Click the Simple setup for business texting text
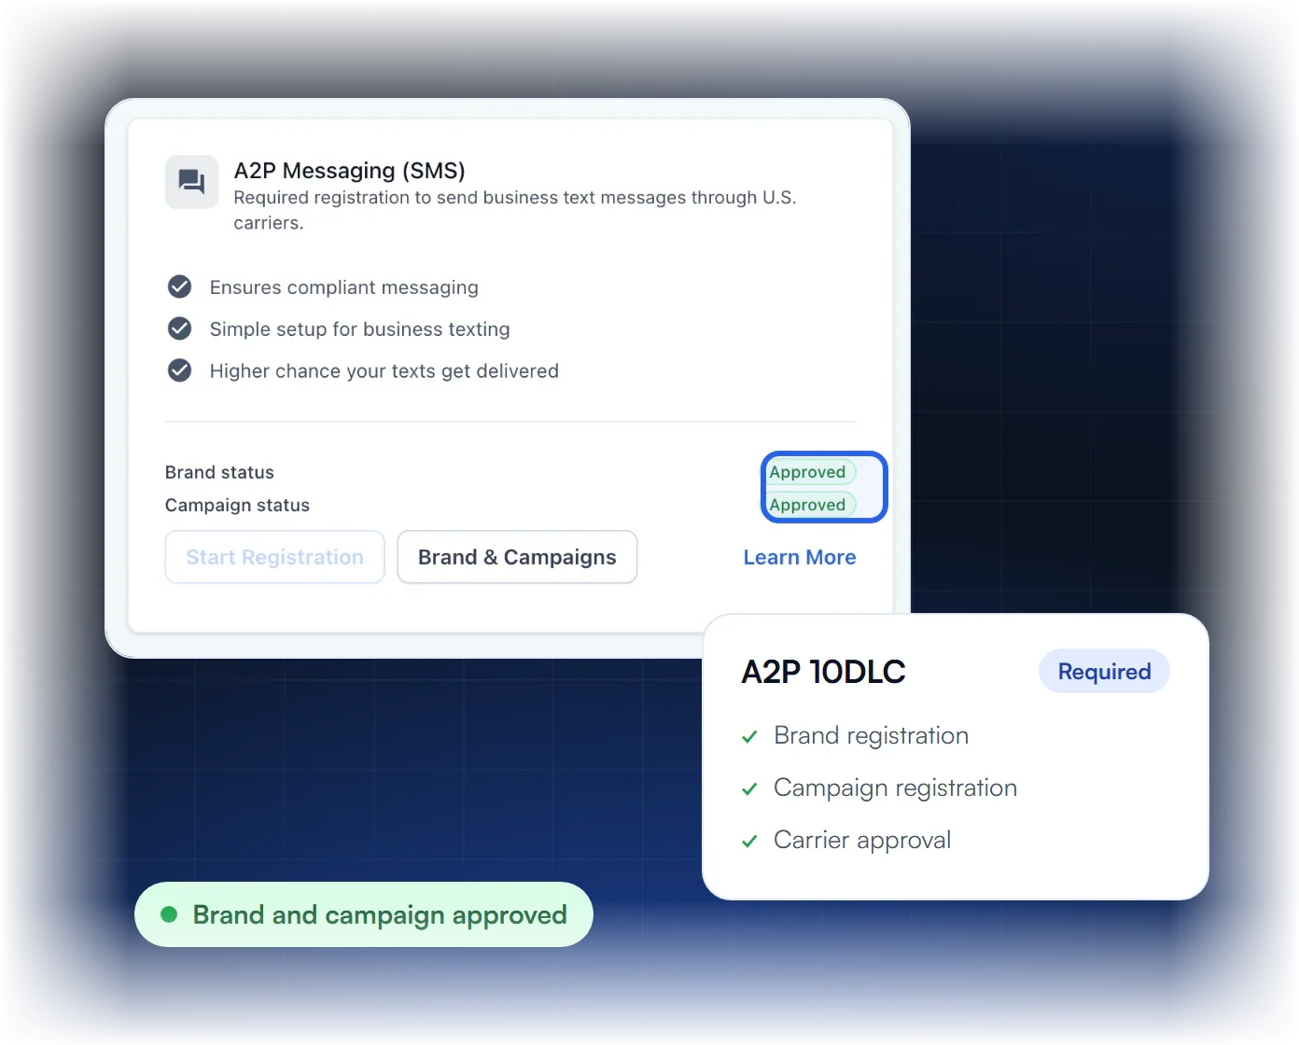 (x=359, y=329)
